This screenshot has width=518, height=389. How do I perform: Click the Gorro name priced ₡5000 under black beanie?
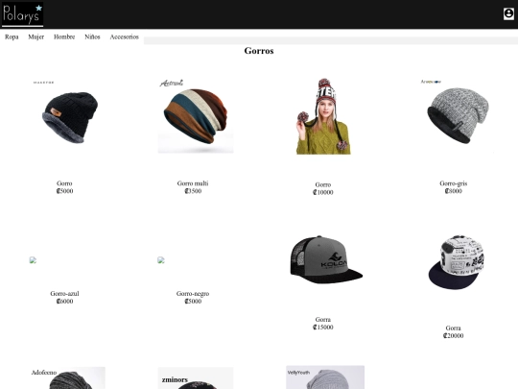(64, 183)
